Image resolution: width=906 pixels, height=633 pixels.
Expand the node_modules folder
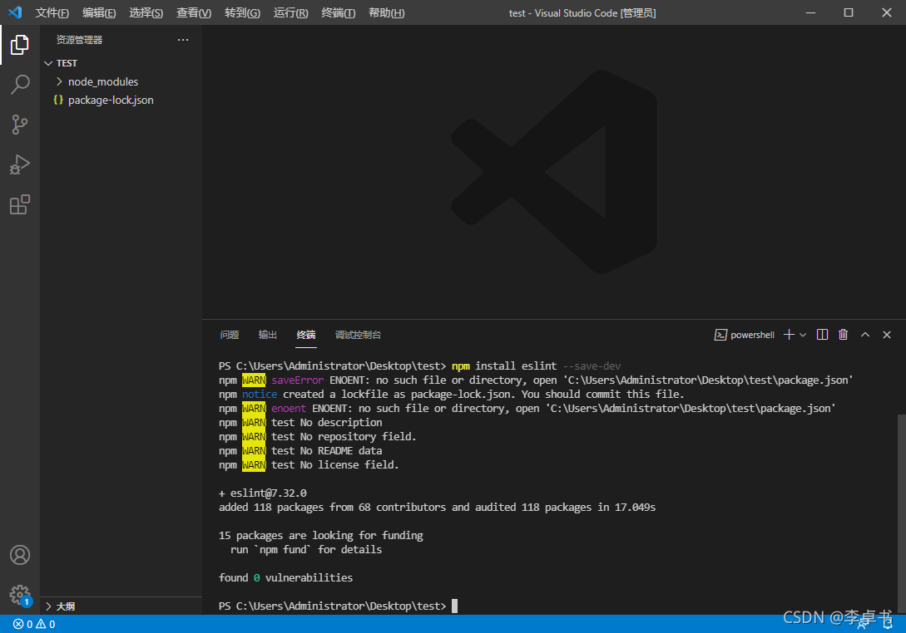point(59,81)
